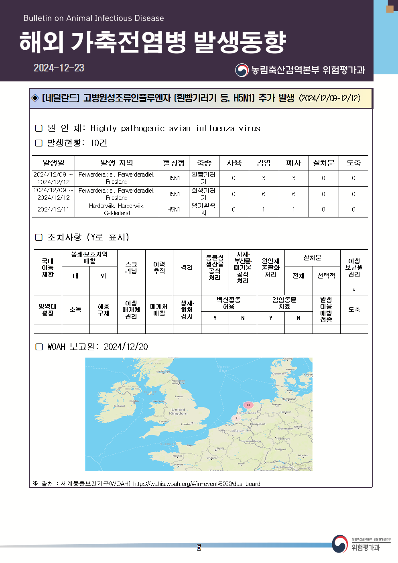Click the 생체·해체 검사 header

[187, 310]
